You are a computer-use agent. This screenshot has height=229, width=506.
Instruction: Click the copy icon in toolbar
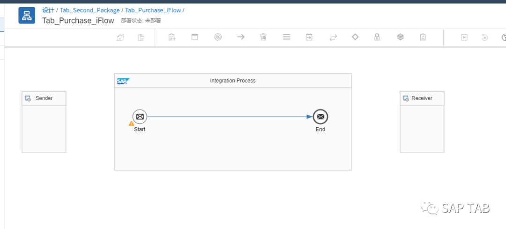coord(120,37)
